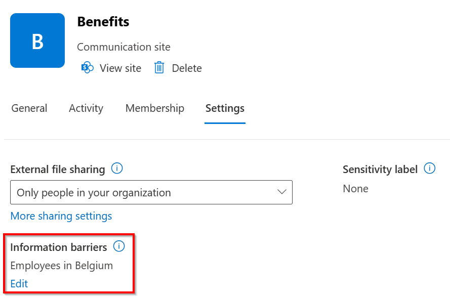Click the SharePoint icon beside View site
This screenshot has height=298, width=450.
[x=88, y=68]
